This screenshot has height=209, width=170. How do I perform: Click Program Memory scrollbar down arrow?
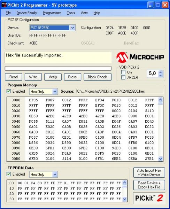[160, 159]
